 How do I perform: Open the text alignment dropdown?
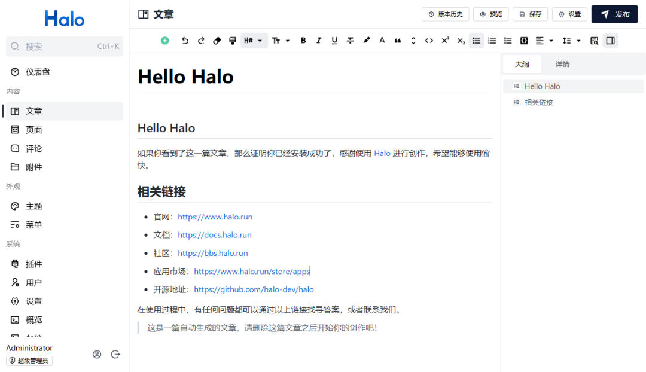pyautogui.click(x=544, y=41)
